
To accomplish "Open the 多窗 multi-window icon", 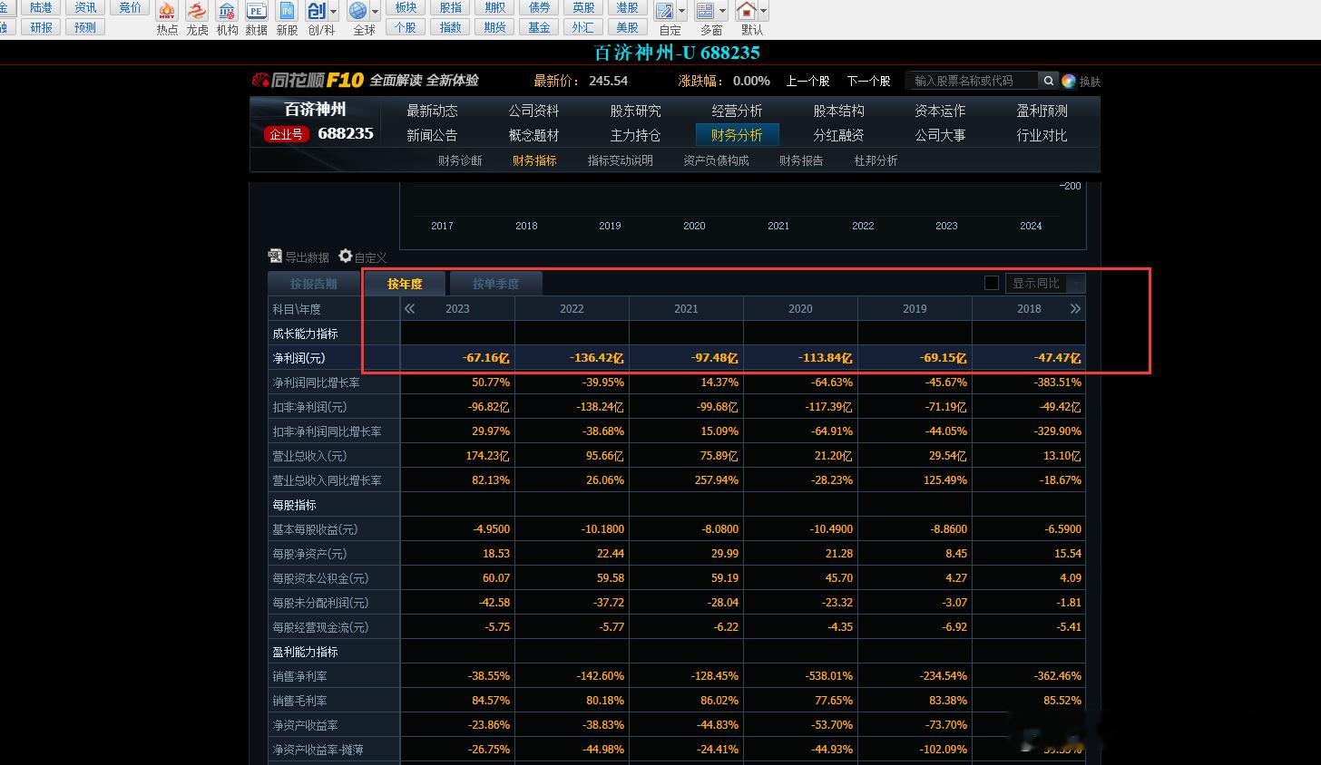I will click(706, 11).
